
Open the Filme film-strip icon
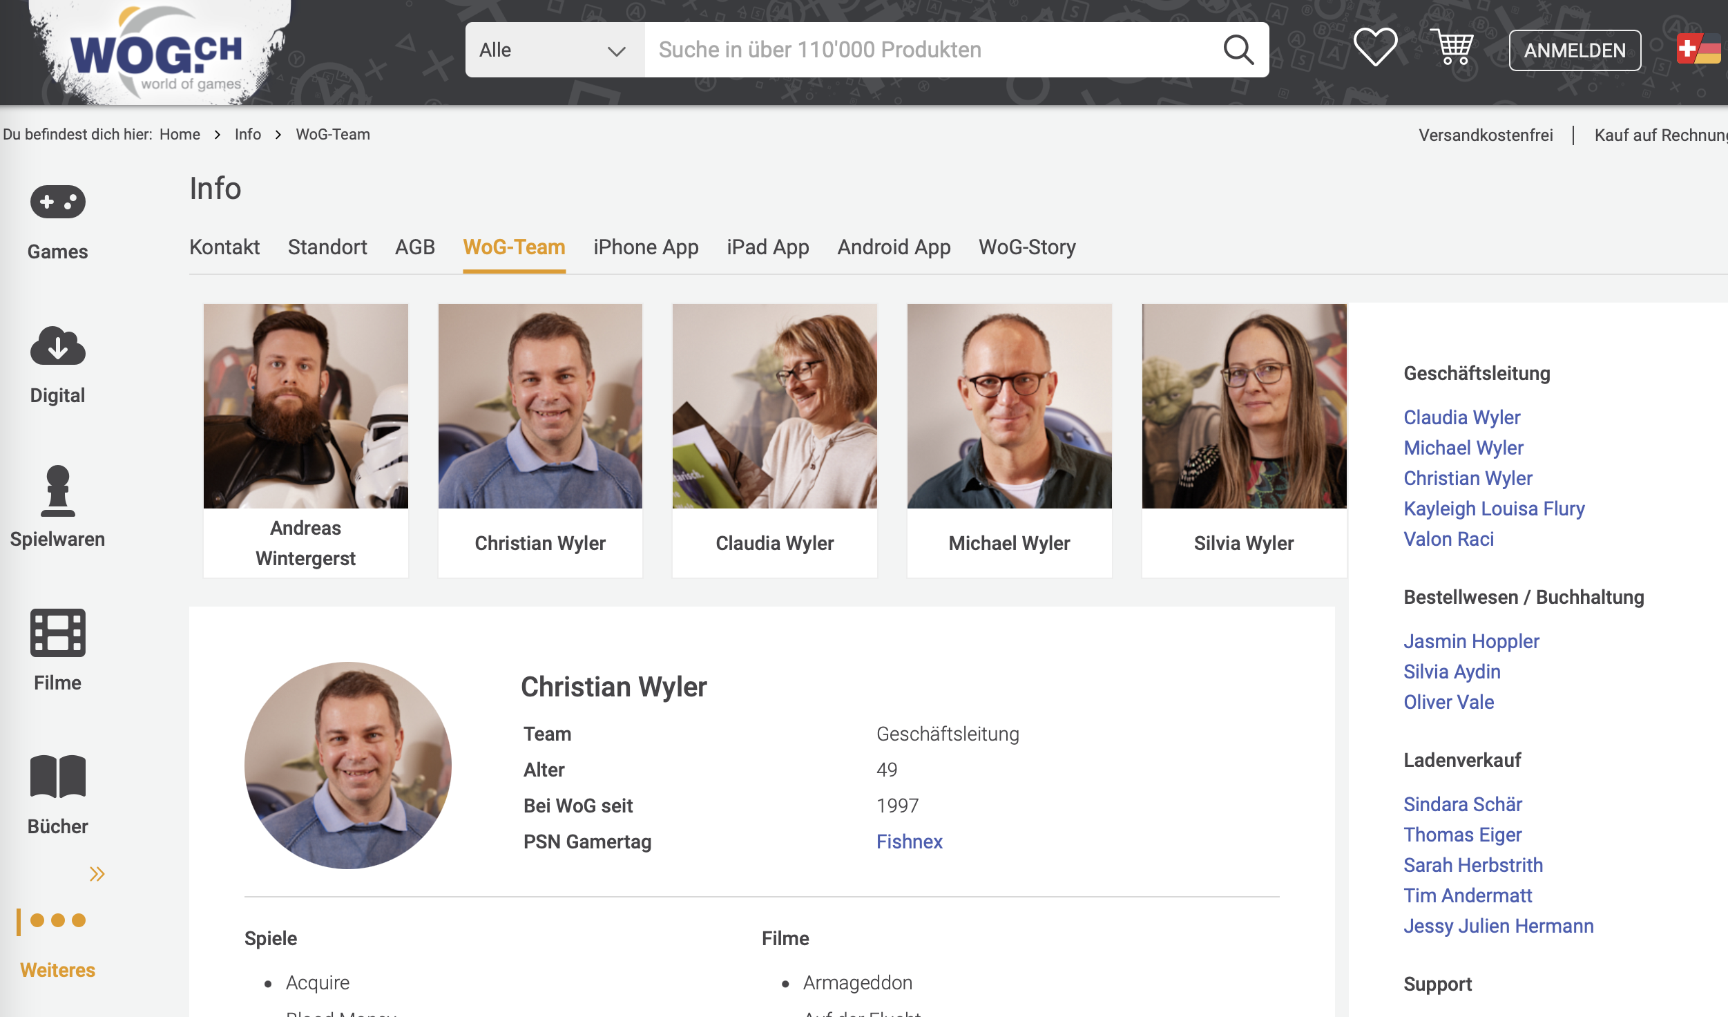click(x=58, y=633)
